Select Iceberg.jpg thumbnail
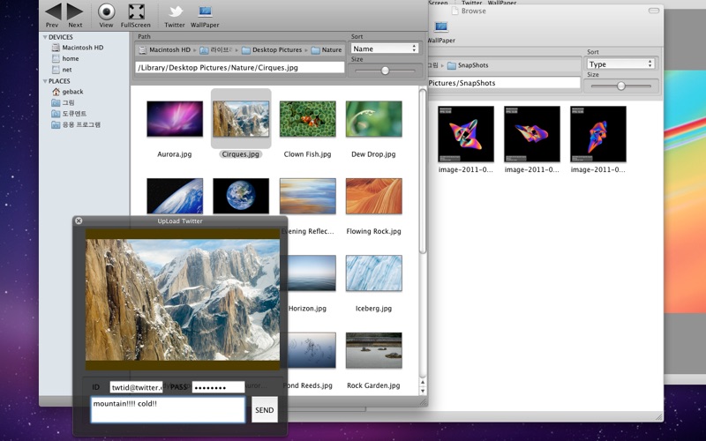The height and width of the screenshot is (441, 706). 373,273
